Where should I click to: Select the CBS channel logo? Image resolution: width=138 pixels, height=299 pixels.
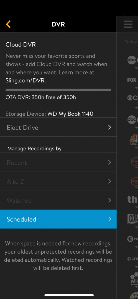click(x=132, y=98)
